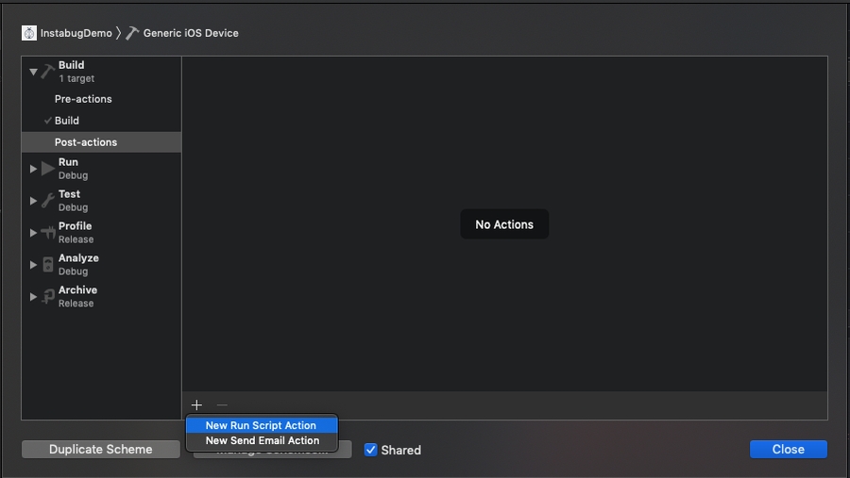The width and height of the screenshot is (850, 478).
Task: Choose New Send Email Action
Action: click(262, 440)
